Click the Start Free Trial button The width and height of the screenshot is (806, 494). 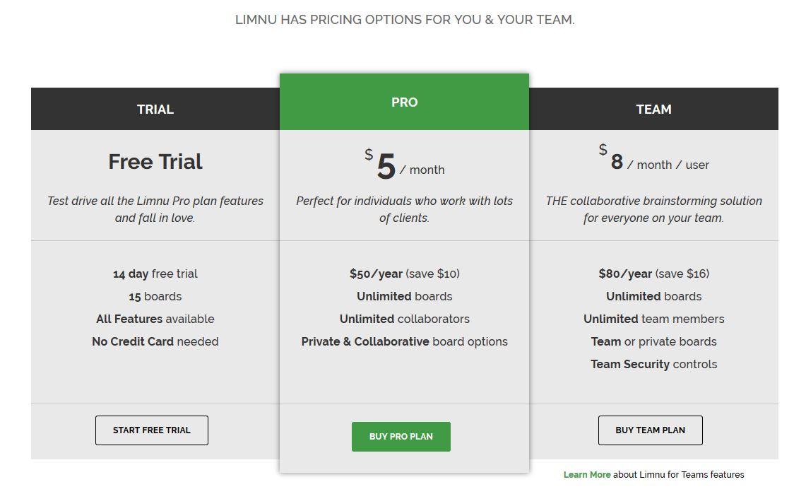pos(152,430)
